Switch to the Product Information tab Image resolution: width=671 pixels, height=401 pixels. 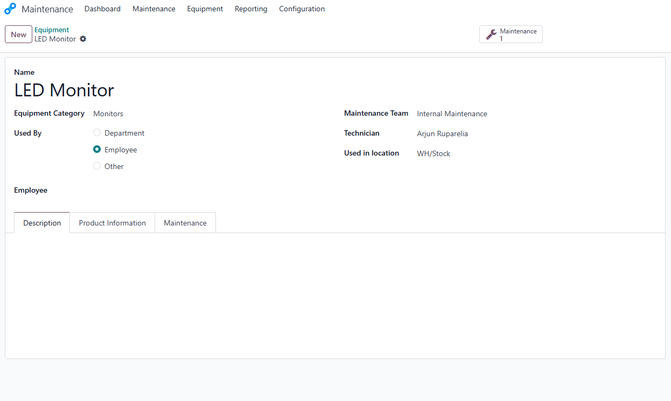pos(112,222)
